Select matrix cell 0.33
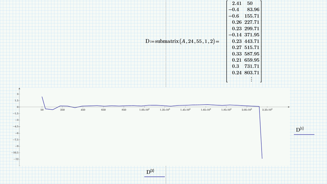This screenshot has width=327, height=184. [x=236, y=54]
